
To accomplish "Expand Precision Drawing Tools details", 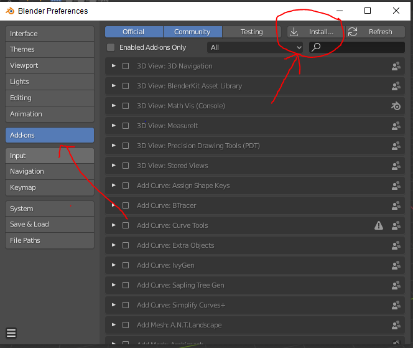I will pyautogui.click(x=114, y=145).
